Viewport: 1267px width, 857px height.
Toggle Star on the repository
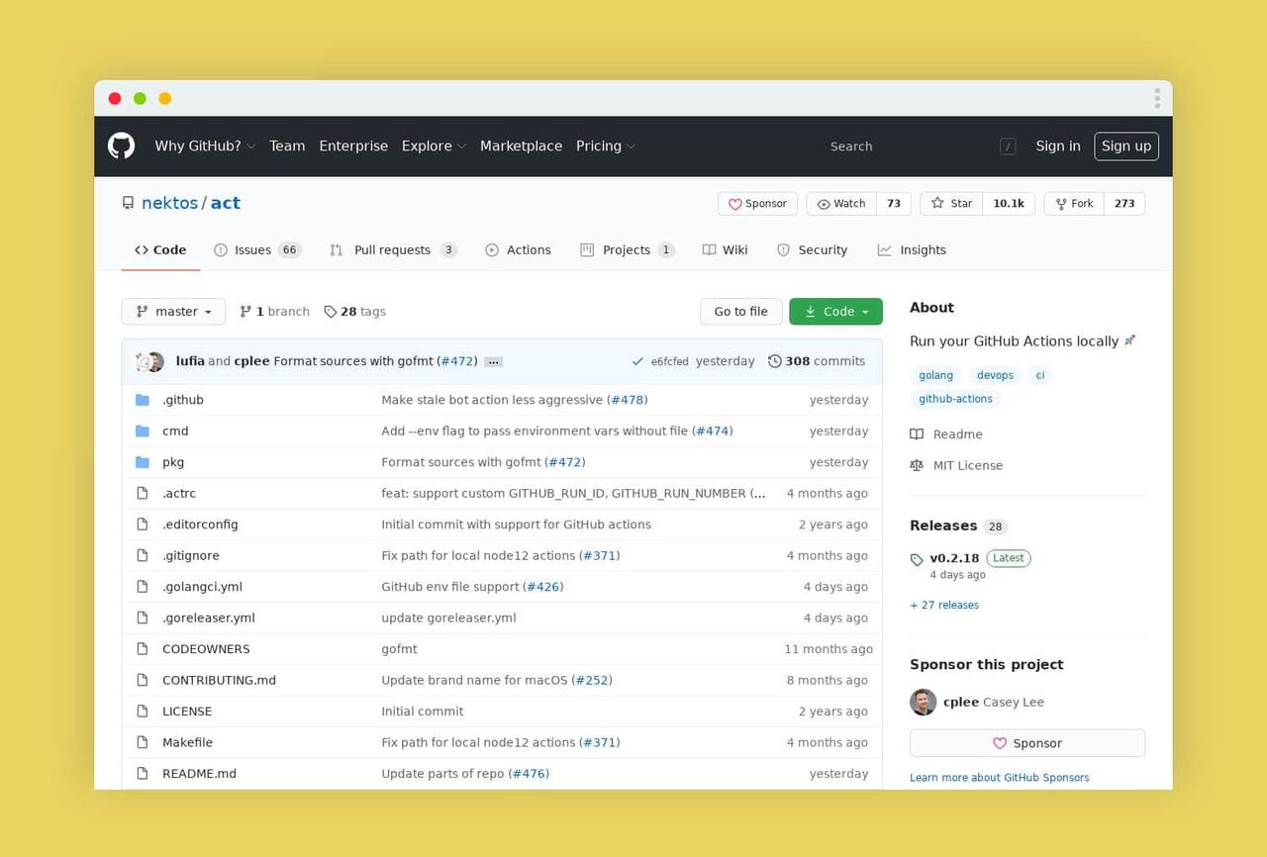pos(951,204)
